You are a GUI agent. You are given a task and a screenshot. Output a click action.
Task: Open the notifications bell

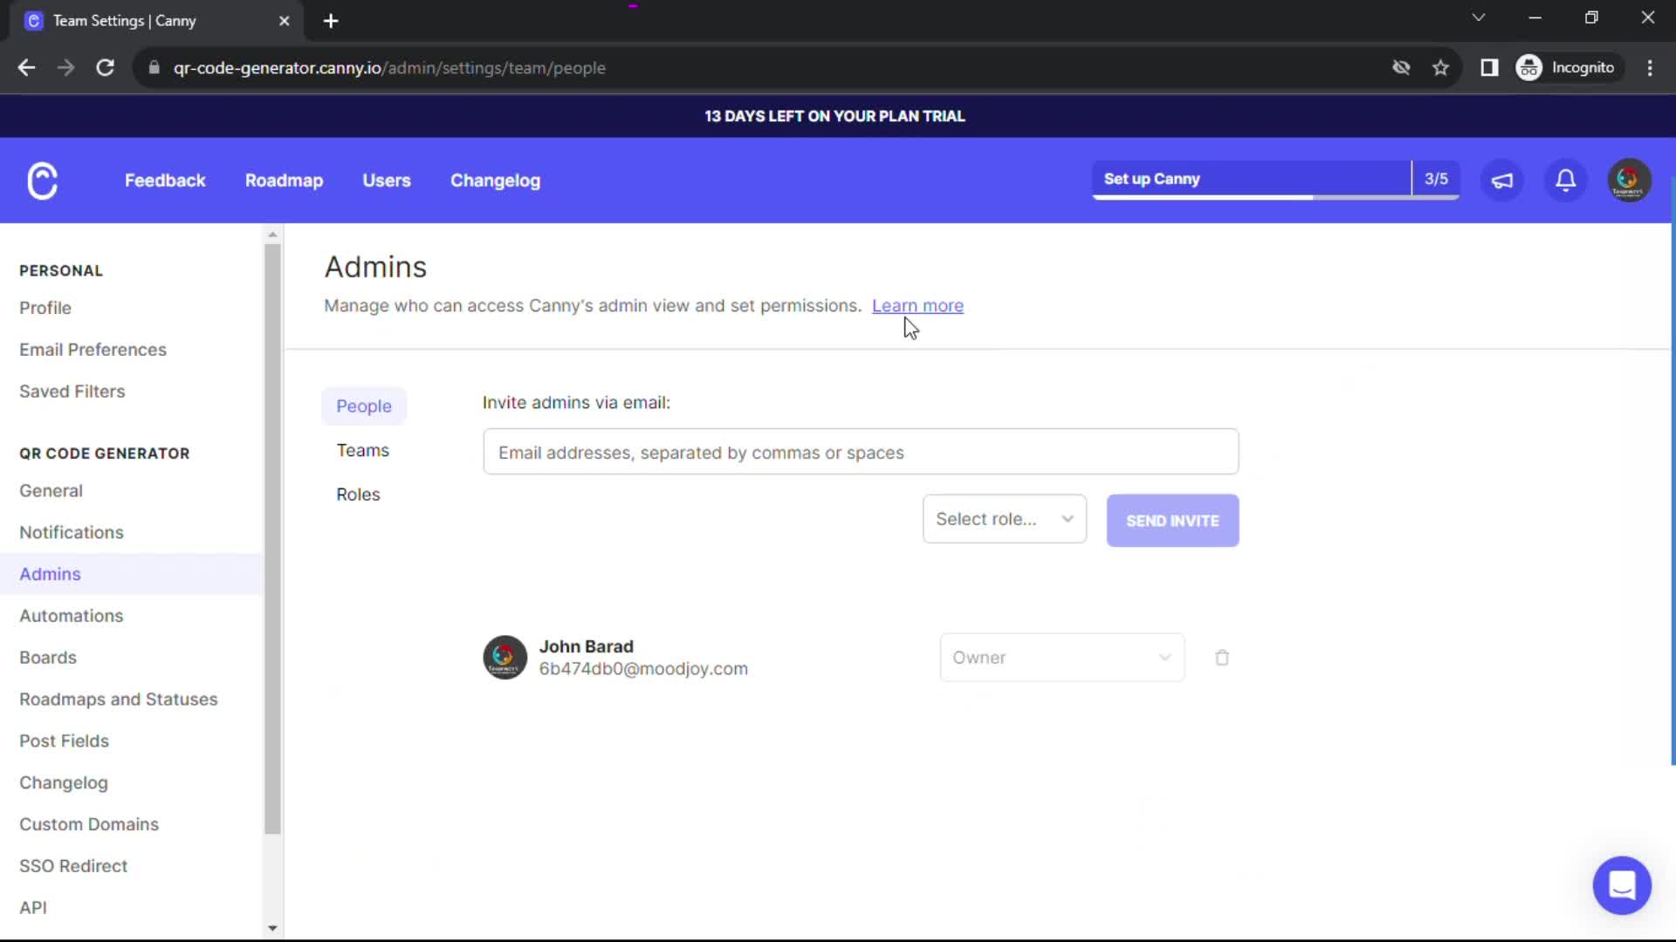pyautogui.click(x=1565, y=181)
